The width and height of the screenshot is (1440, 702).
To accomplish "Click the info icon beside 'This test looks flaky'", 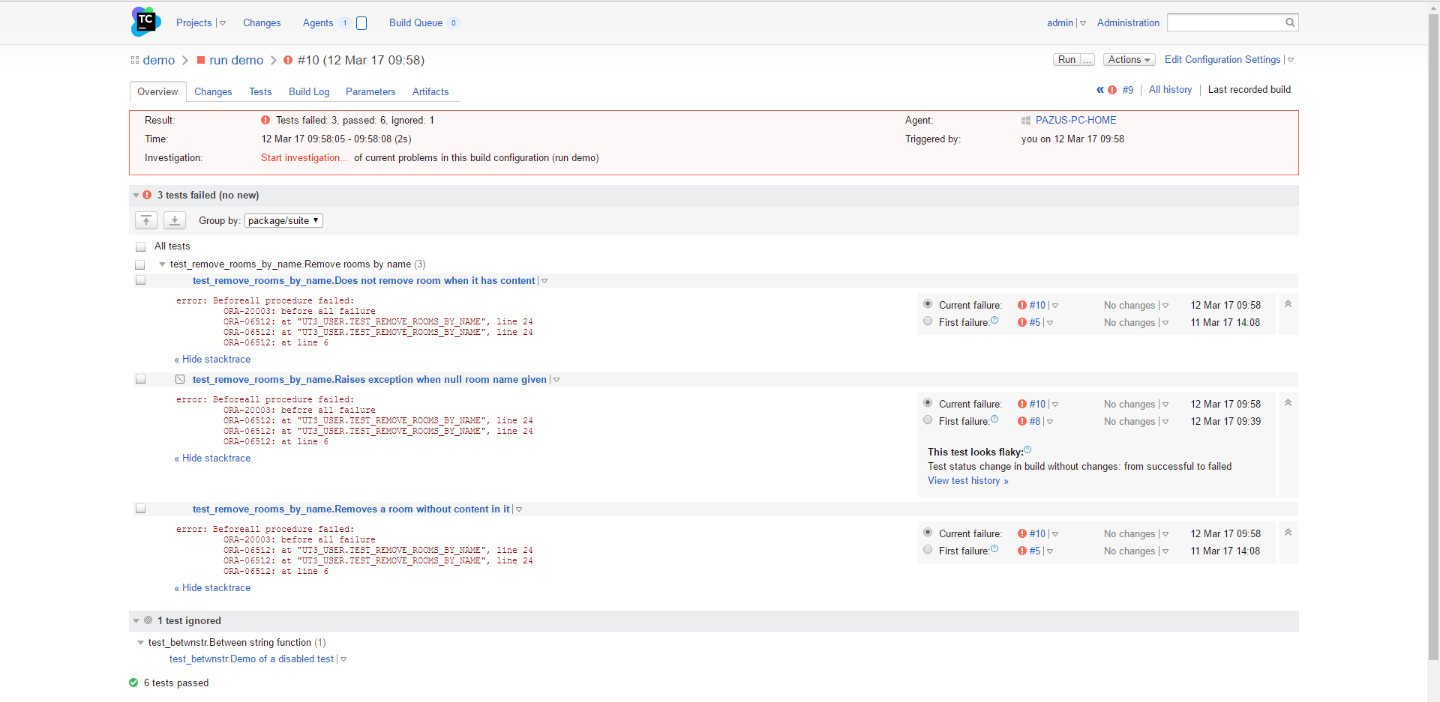I will click(x=1027, y=450).
